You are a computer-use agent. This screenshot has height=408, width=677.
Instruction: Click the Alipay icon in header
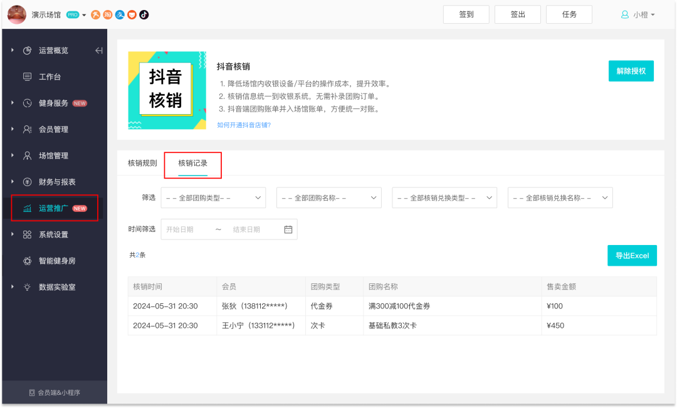pyautogui.click(x=120, y=14)
